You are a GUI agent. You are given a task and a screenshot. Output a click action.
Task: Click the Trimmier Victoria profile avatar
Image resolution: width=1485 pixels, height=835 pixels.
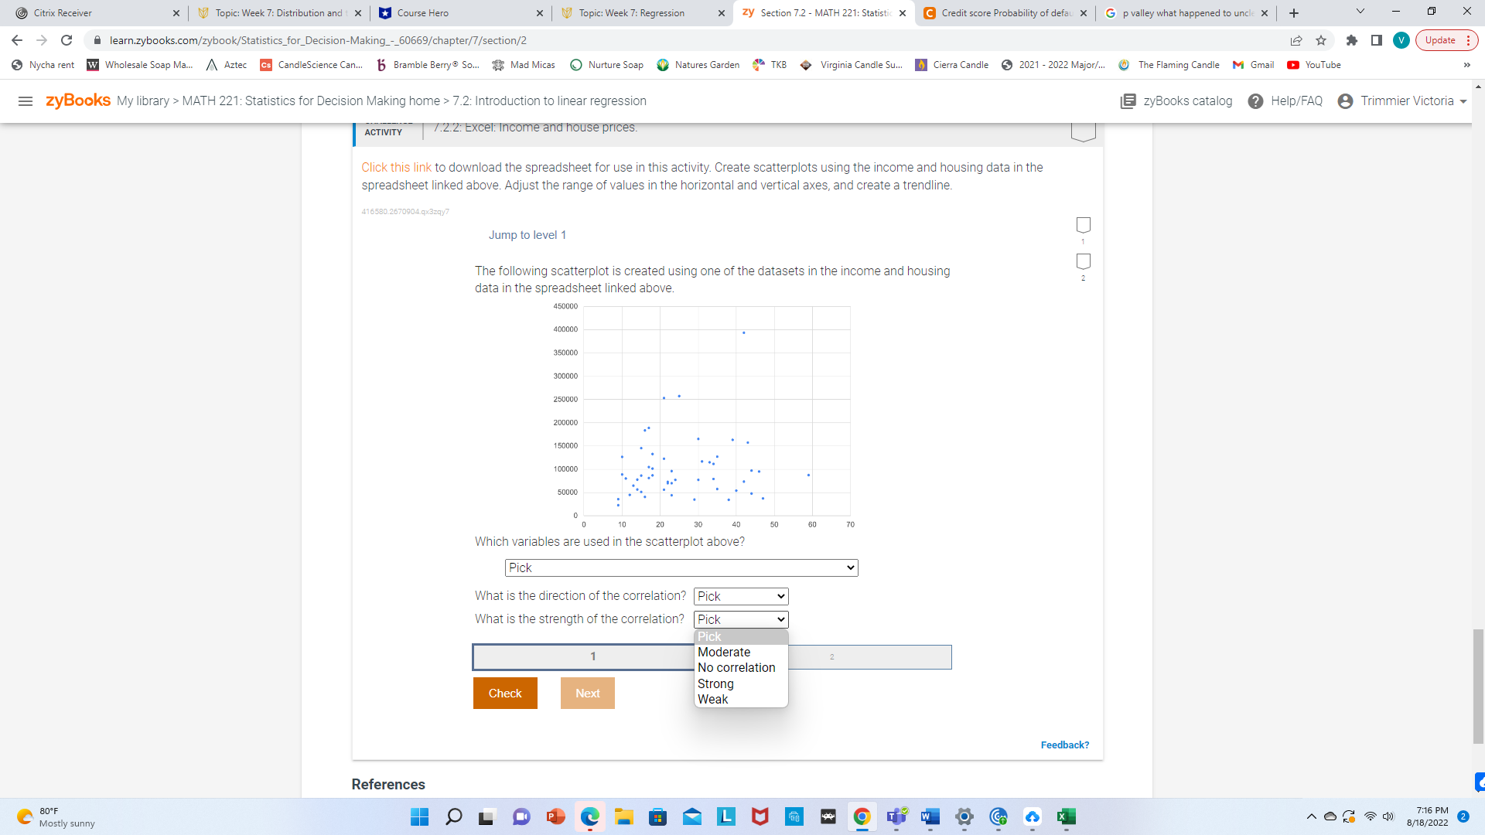pyautogui.click(x=1344, y=101)
